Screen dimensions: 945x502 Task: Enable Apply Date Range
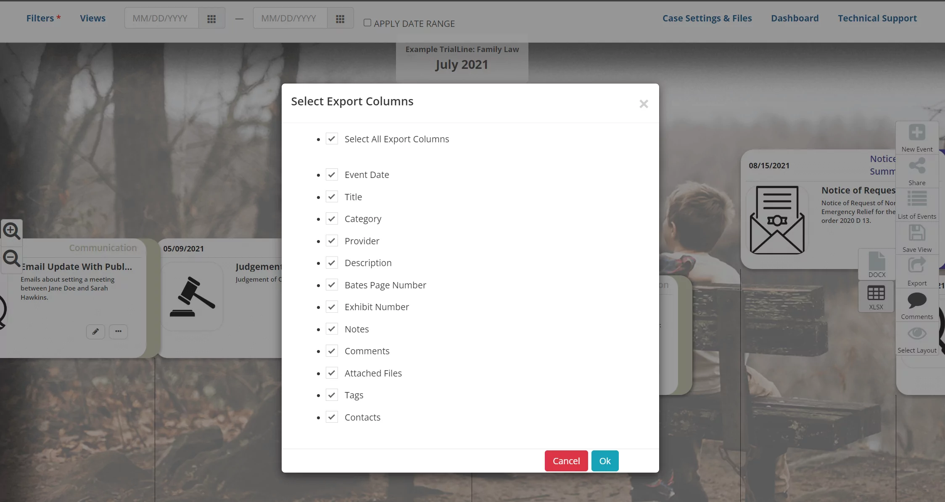[367, 22]
